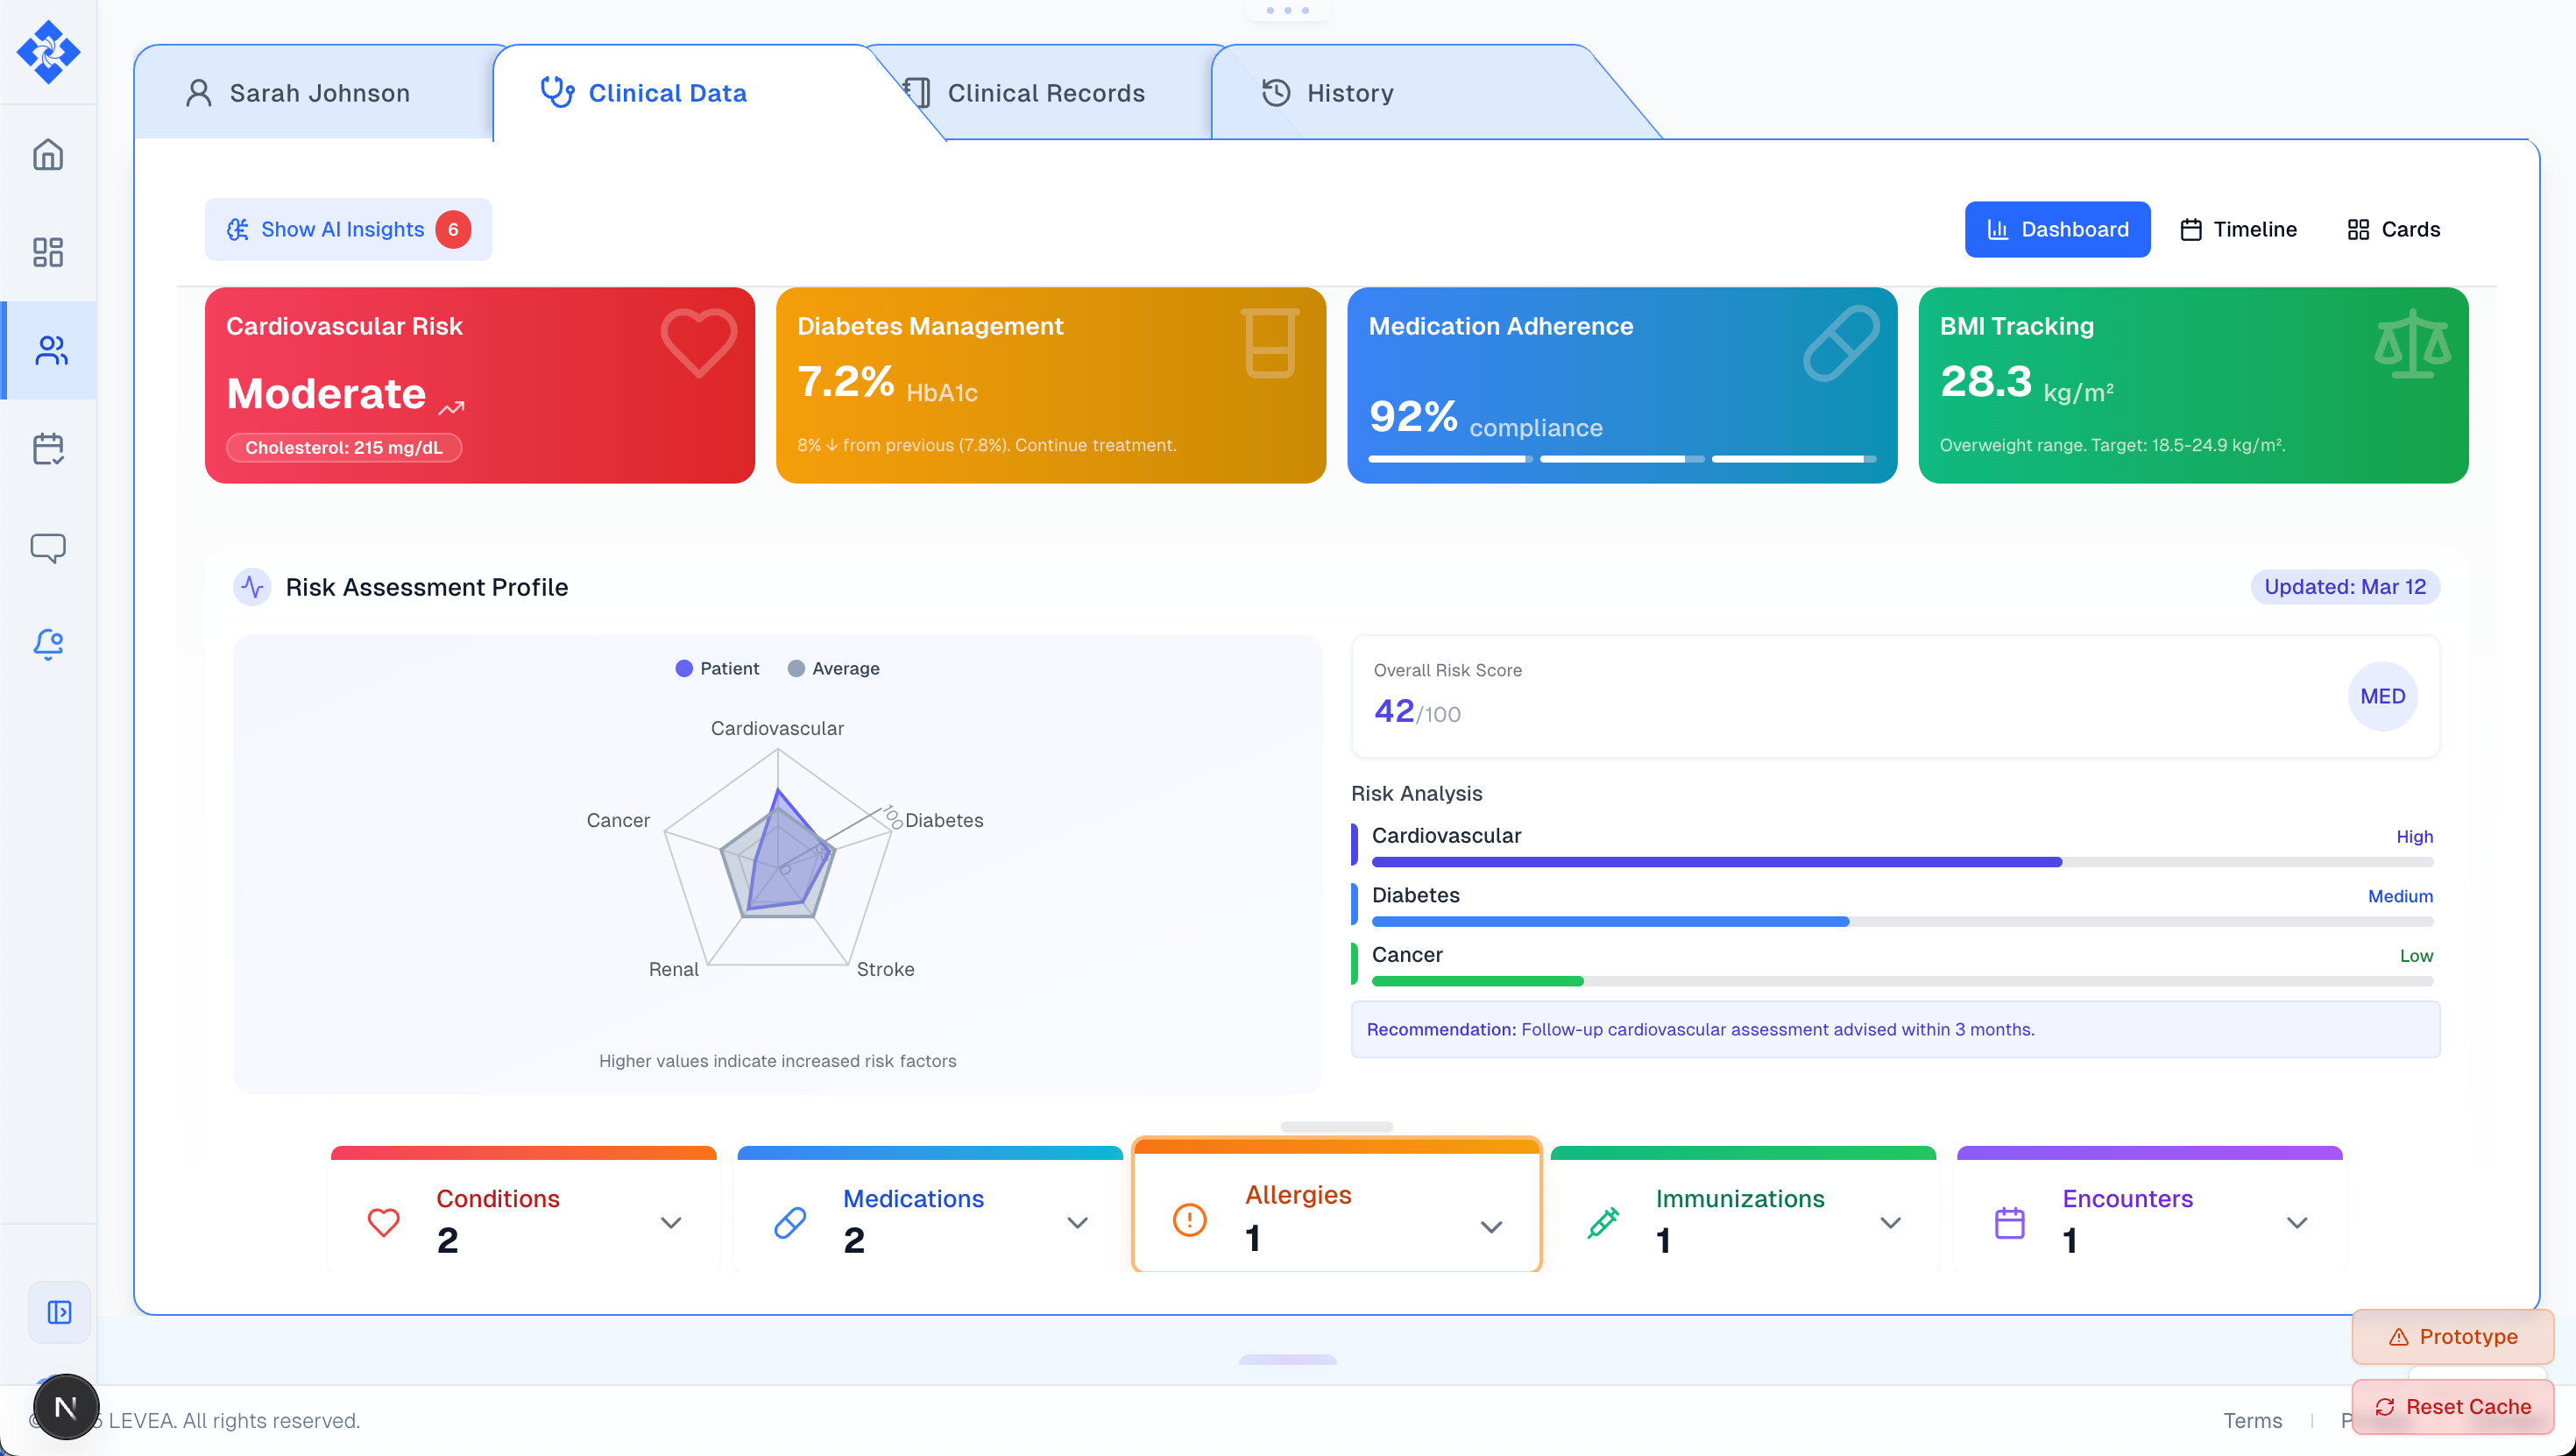Toggle the Average legend on the radar chart

click(x=833, y=668)
